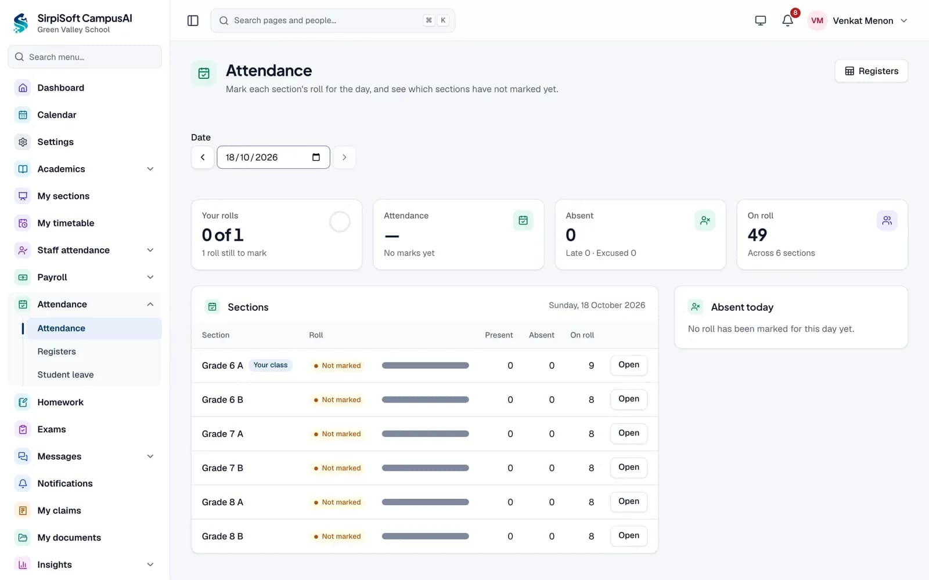The height and width of the screenshot is (580, 929).
Task: Go to next day arrow
Action: pos(344,157)
